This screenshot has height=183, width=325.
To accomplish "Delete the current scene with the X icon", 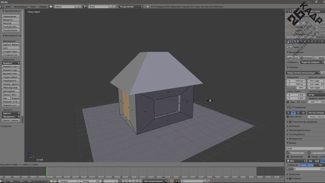I will 114,7.
